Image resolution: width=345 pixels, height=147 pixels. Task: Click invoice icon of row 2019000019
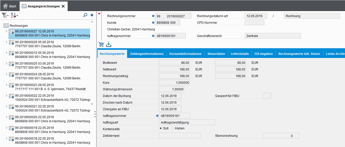[x=11, y=128]
